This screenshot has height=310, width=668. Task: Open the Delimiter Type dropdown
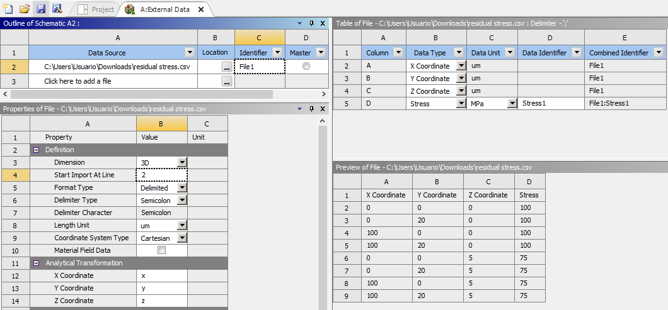[182, 200]
